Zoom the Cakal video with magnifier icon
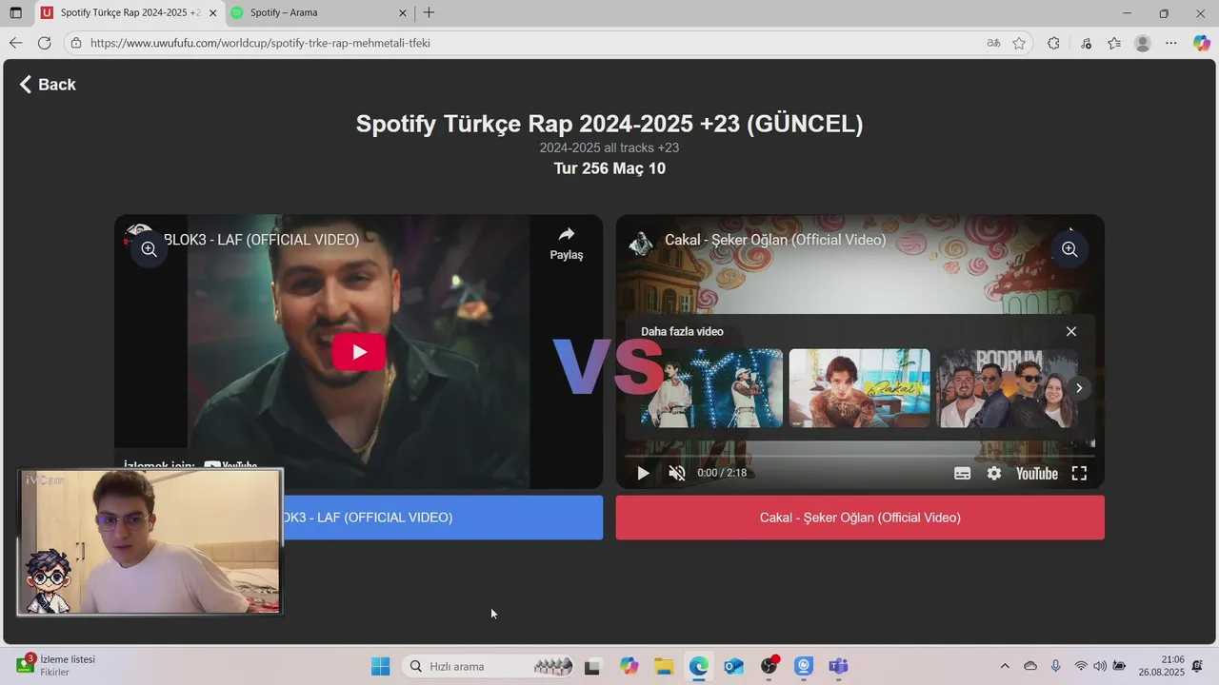Image resolution: width=1219 pixels, height=685 pixels. (x=1069, y=249)
